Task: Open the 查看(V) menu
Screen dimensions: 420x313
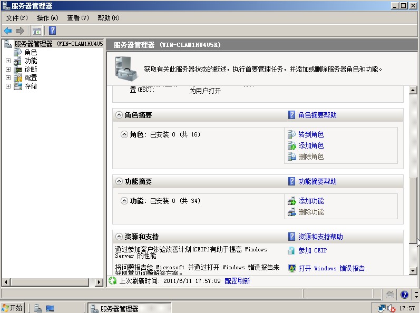Action: [78, 18]
